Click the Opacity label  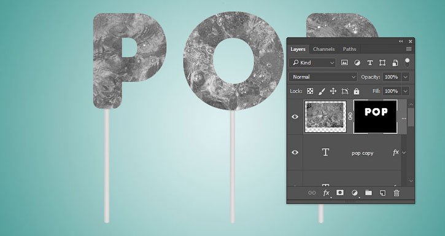(370, 77)
